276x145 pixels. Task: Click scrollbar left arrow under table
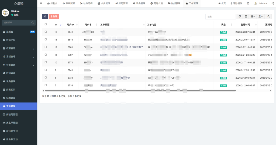pyautogui.click(x=43, y=91)
